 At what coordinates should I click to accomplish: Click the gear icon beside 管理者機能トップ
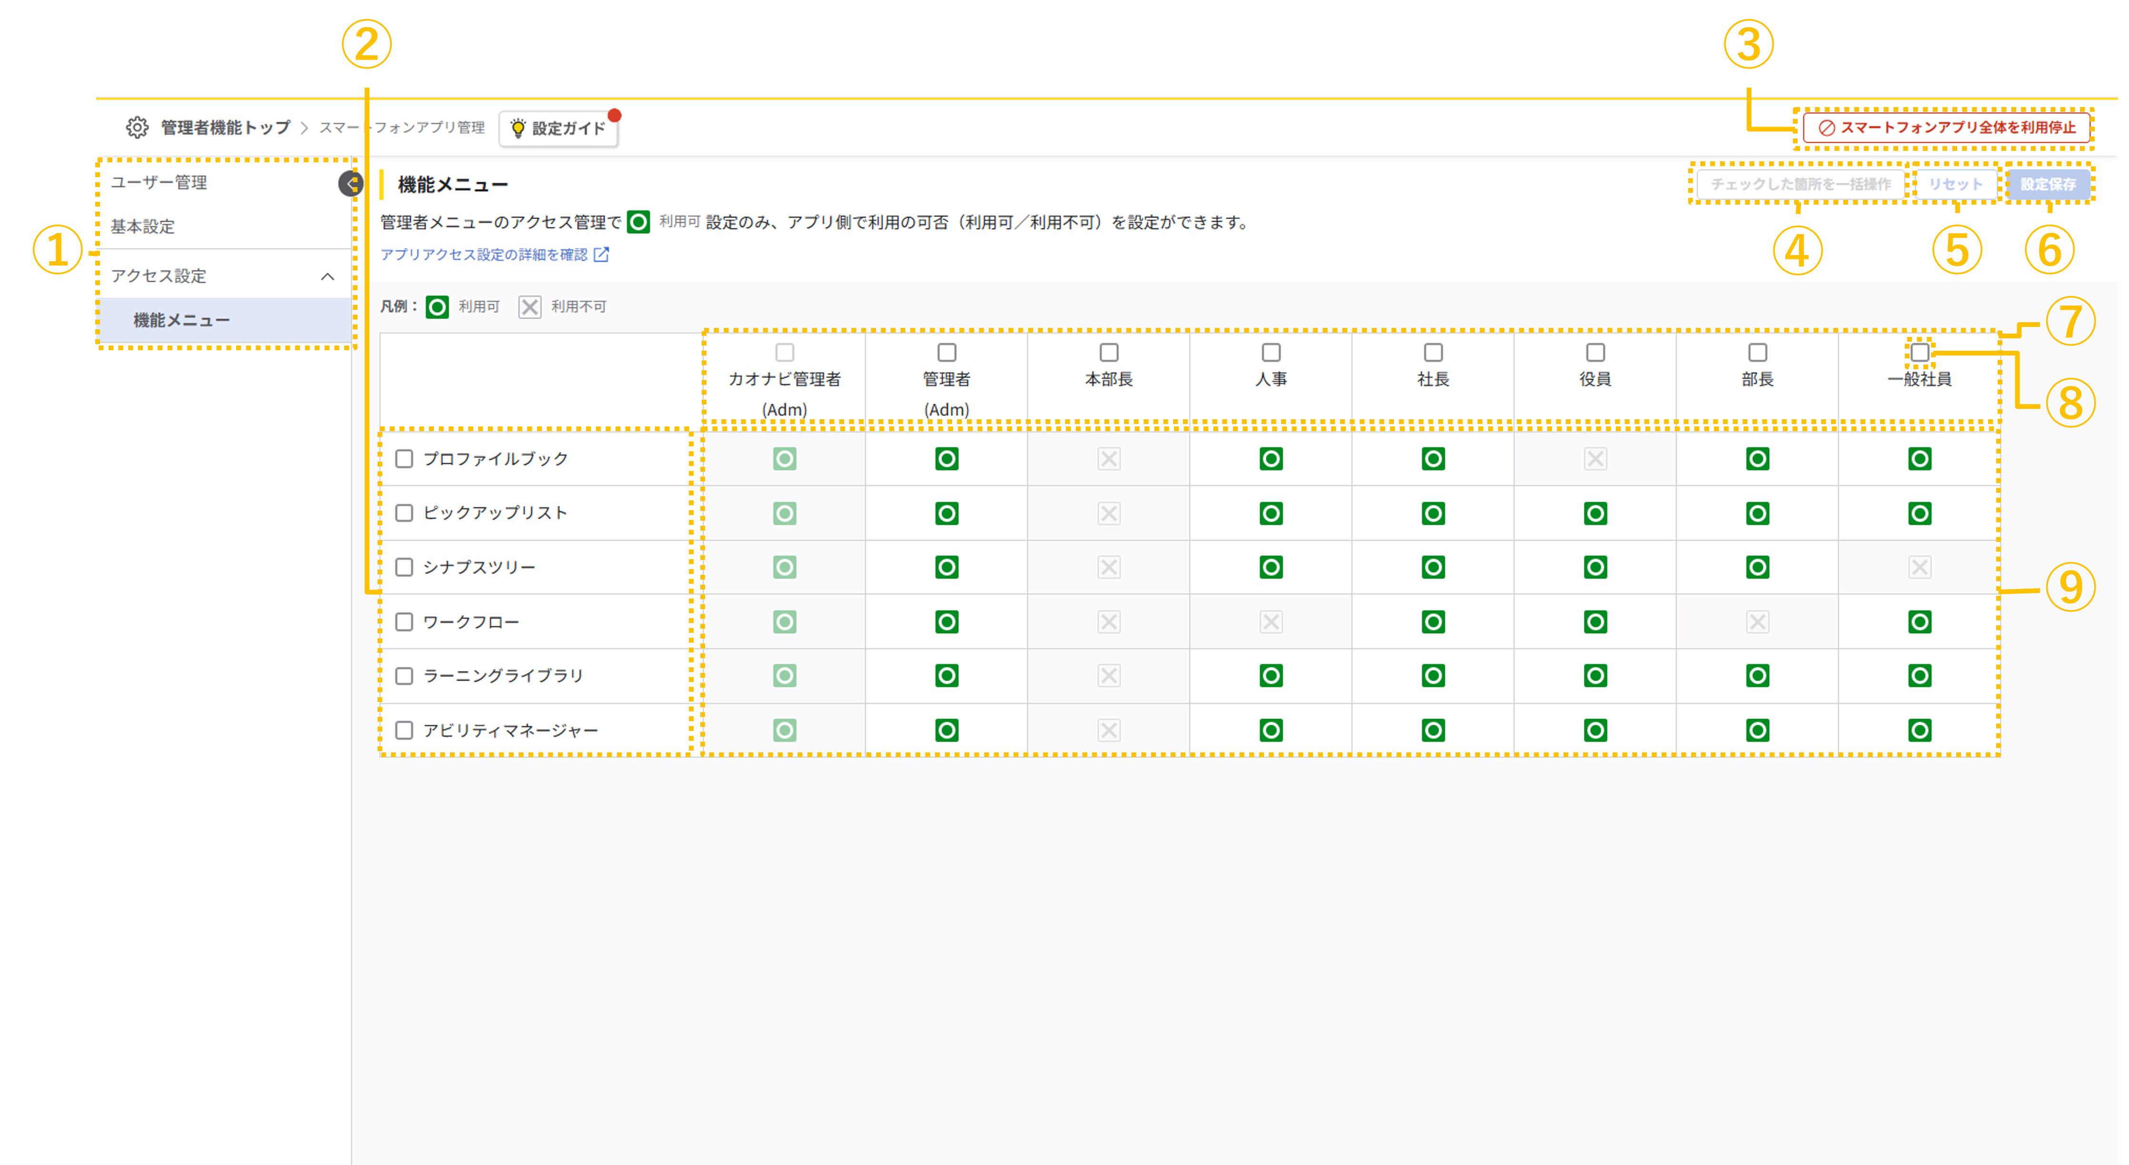pyautogui.click(x=137, y=127)
